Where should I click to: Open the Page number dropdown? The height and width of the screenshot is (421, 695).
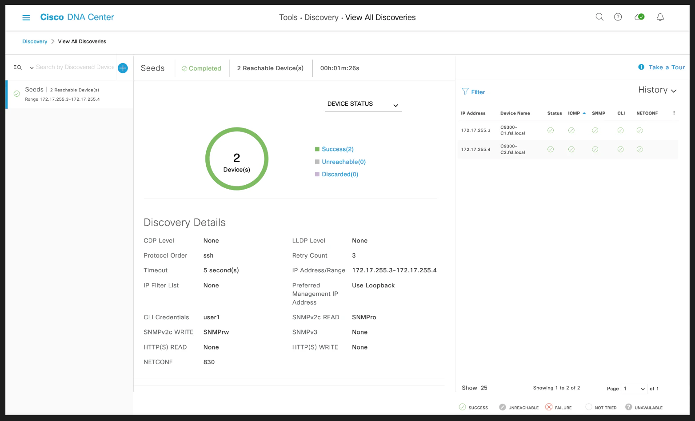coord(635,389)
